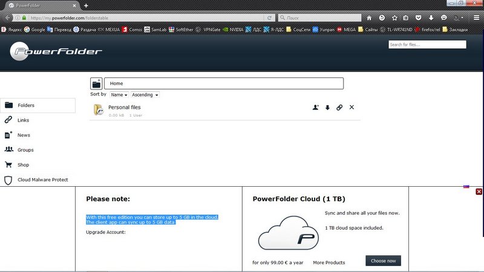Click the PowerFolder logo
The height and width of the screenshot is (272, 484).
pos(56,51)
